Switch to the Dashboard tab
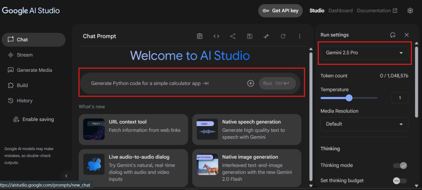422x190 pixels. click(340, 11)
